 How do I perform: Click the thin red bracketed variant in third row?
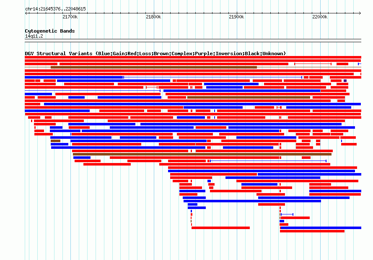pos(313,64)
